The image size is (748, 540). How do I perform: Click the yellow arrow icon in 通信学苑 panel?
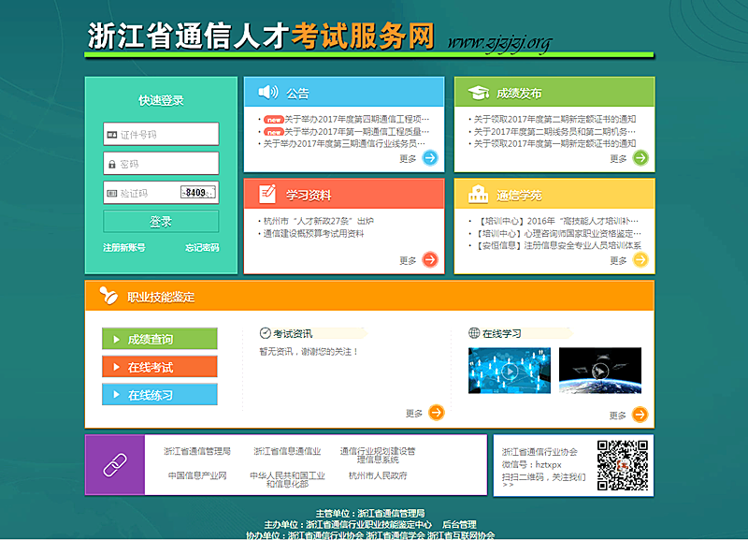[640, 260]
